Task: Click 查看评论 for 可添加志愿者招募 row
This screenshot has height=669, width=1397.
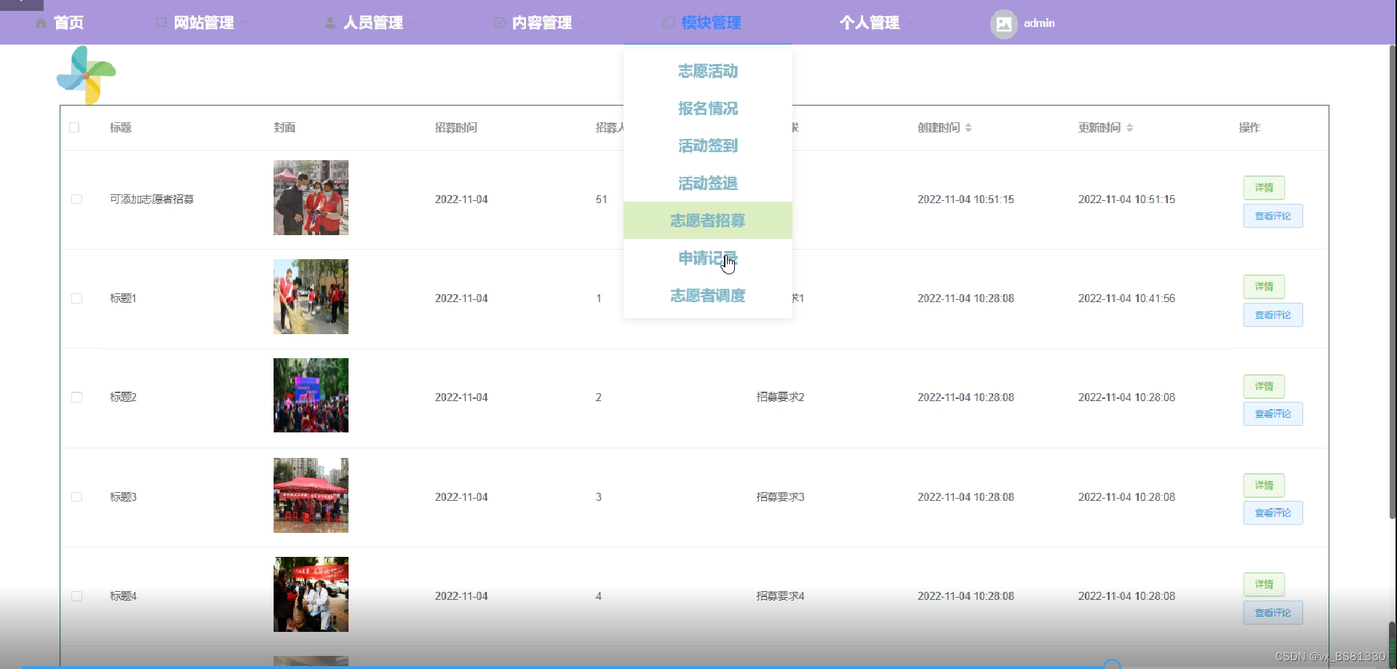Action: pos(1273,216)
